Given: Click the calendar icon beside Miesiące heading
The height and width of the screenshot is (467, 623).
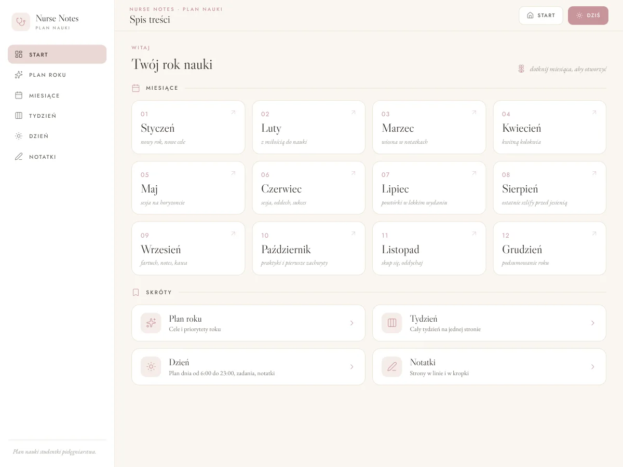Looking at the screenshot, I should coord(136,88).
